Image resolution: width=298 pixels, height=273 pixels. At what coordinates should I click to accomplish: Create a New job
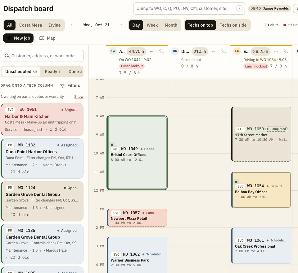pos(18,38)
